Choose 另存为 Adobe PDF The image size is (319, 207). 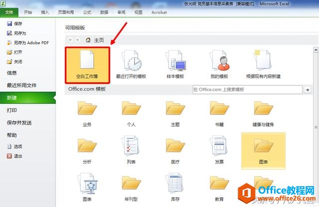[28, 43]
